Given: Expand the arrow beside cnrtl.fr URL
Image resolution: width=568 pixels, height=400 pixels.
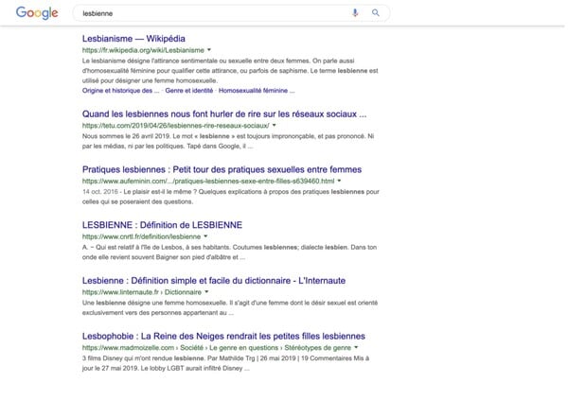Looking at the screenshot, I should pos(207,235).
